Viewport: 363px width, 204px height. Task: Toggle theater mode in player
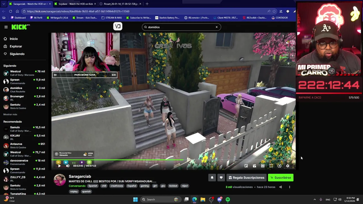click(263, 166)
